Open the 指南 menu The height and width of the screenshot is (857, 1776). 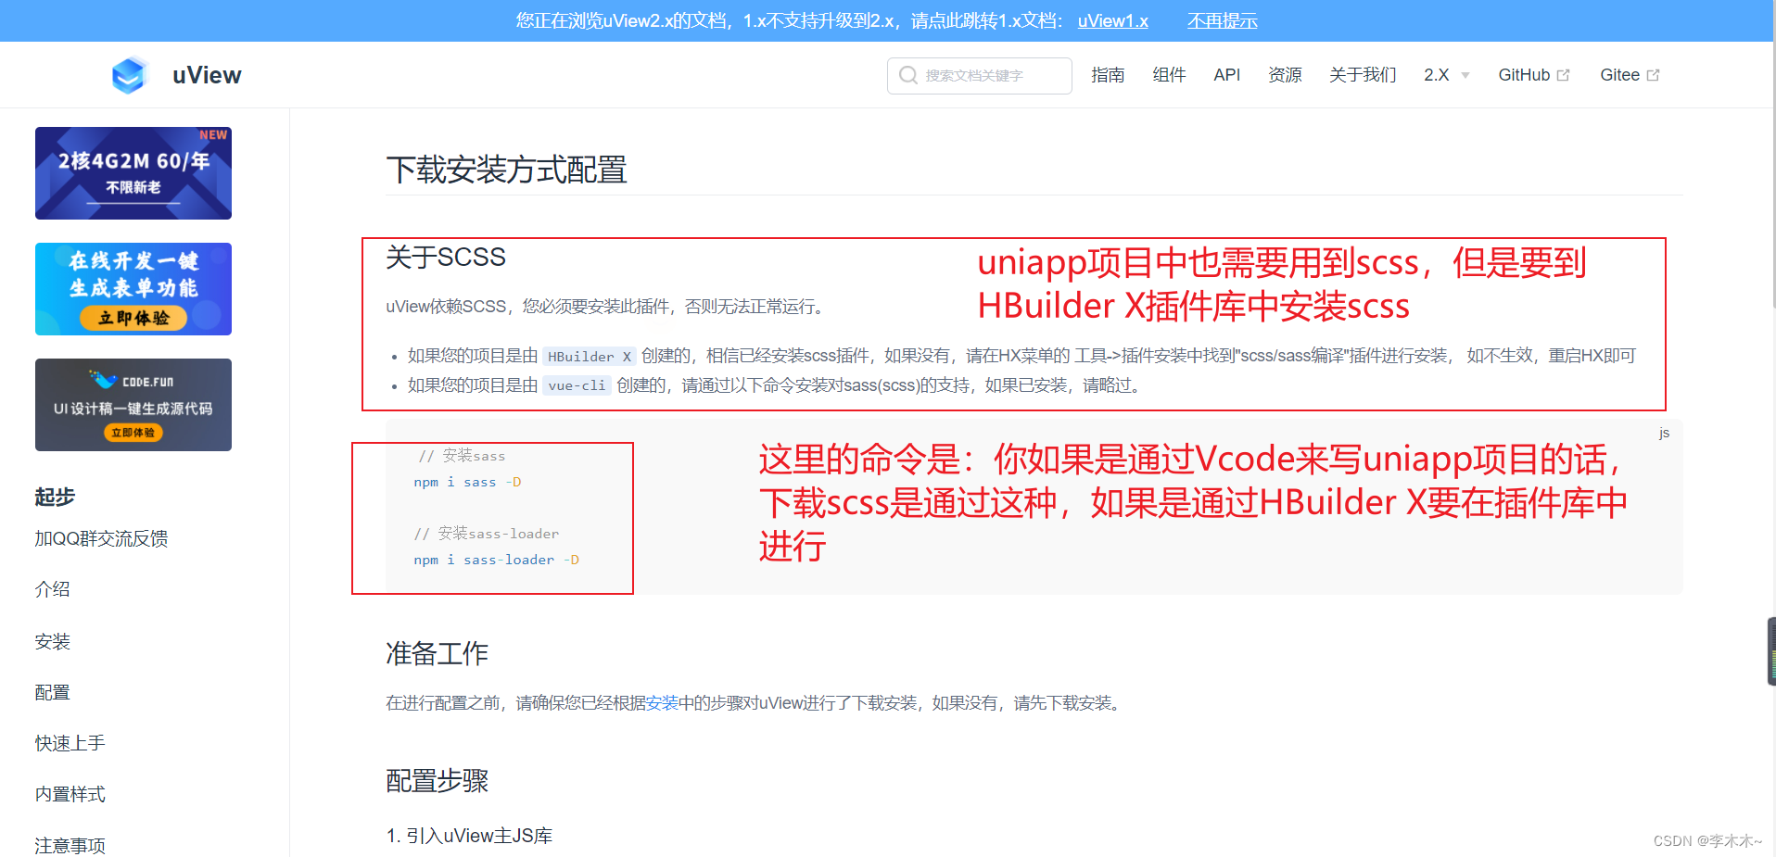[1108, 75]
